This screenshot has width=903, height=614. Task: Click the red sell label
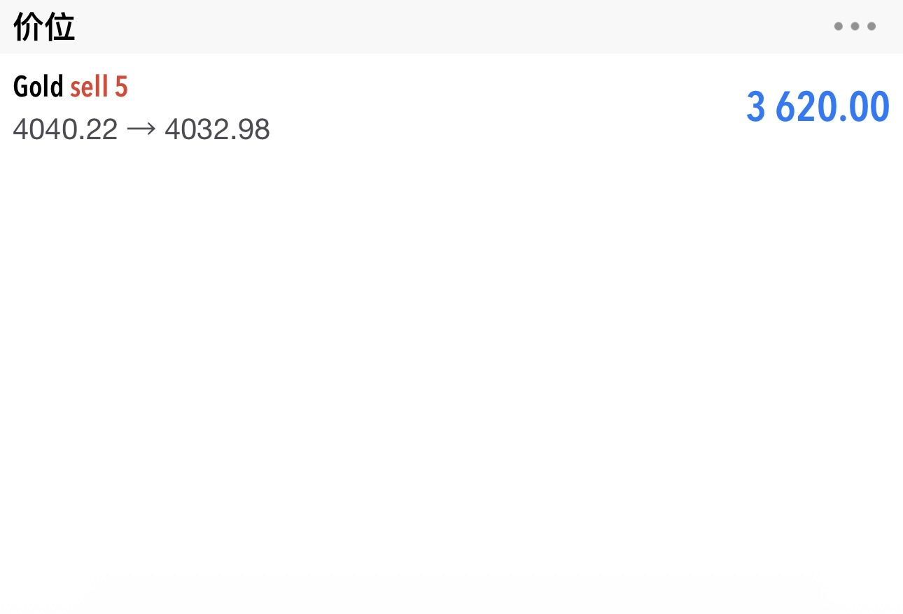click(89, 87)
